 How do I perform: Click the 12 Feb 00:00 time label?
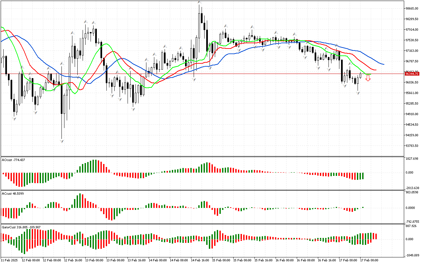click(31, 260)
